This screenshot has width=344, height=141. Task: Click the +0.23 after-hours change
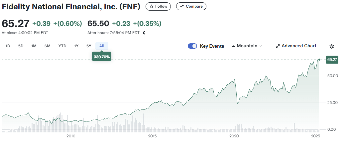tap(121, 23)
